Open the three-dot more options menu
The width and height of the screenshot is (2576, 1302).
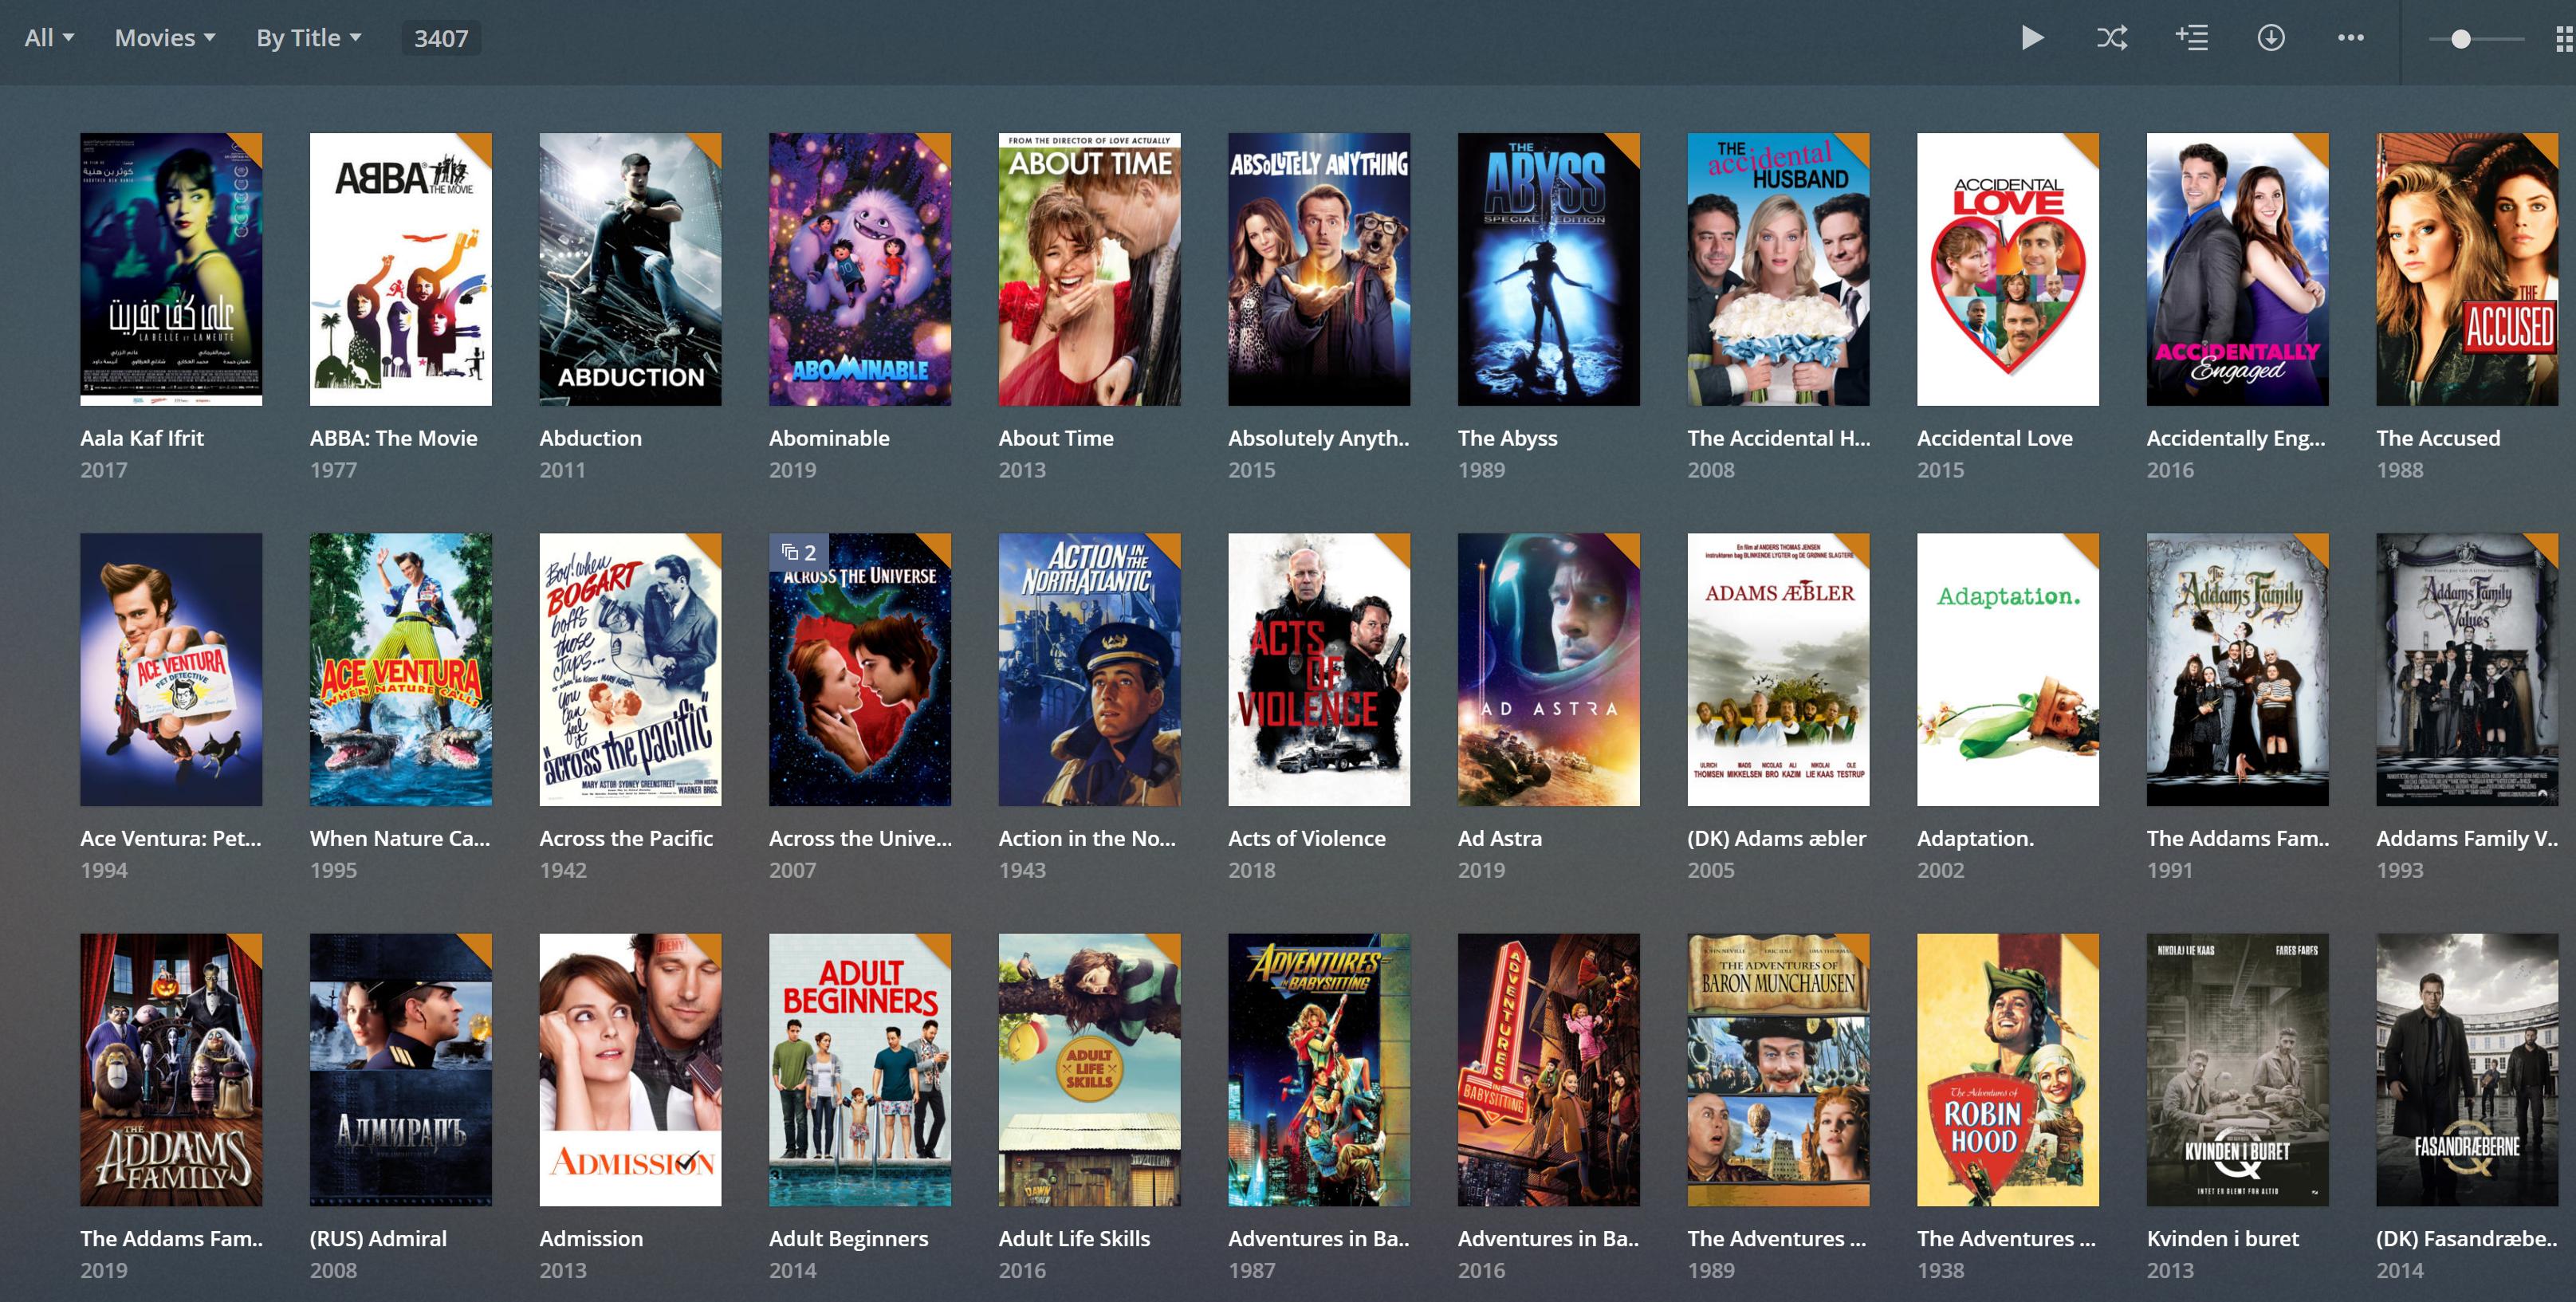pyautogui.click(x=2350, y=38)
